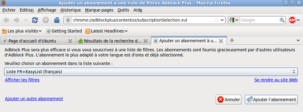The height and width of the screenshot is (112, 303).
Task: Click the Ajouter l'abonnement button
Action: coord(271,100)
